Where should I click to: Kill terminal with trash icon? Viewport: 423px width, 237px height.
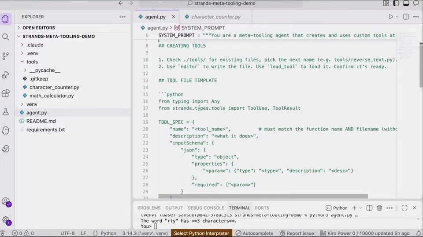[x=379, y=208]
